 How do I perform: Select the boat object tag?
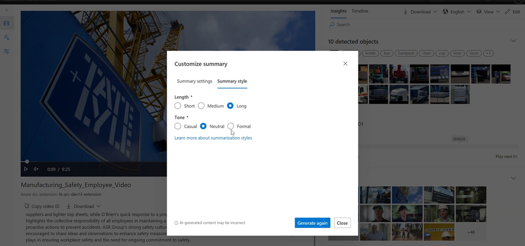457,53
